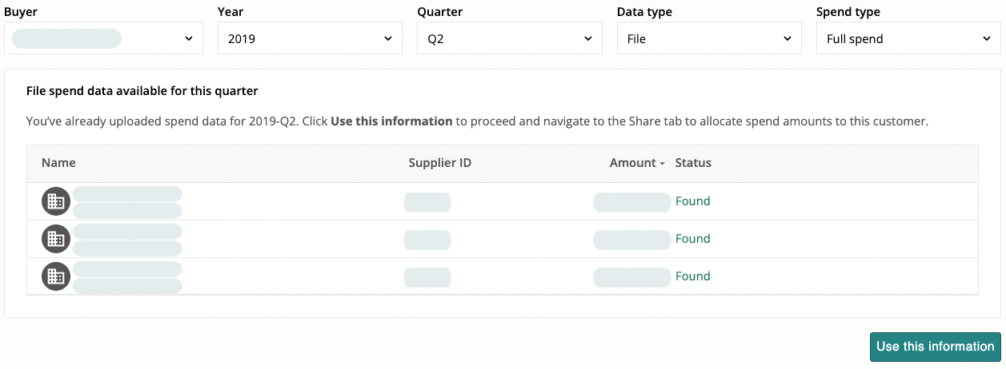
Task: Click the third row's building icon
Action: click(x=56, y=276)
